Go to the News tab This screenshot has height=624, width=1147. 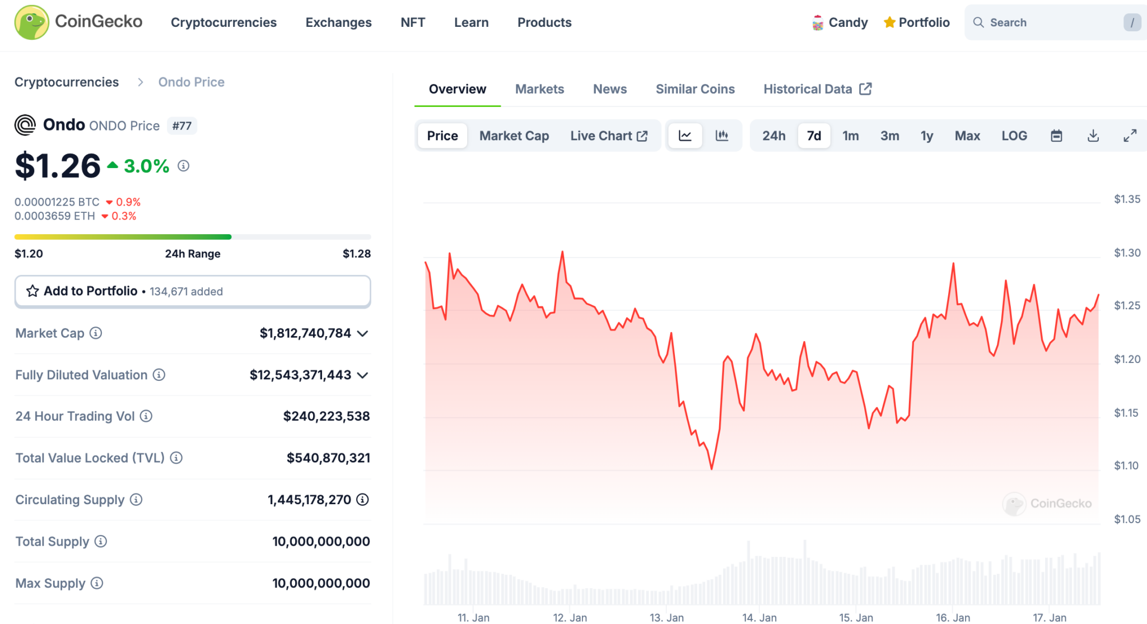[610, 89]
